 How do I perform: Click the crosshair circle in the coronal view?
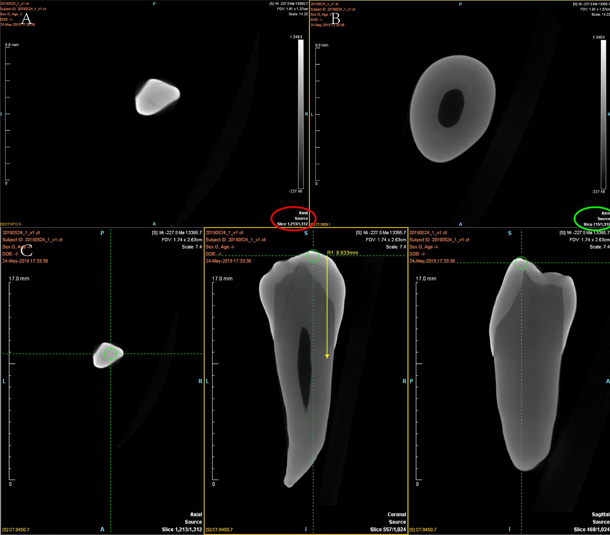[313, 256]
